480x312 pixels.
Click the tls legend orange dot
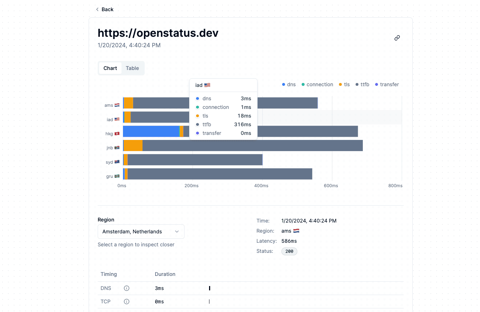pyautogui.click(x=340, y=84)
